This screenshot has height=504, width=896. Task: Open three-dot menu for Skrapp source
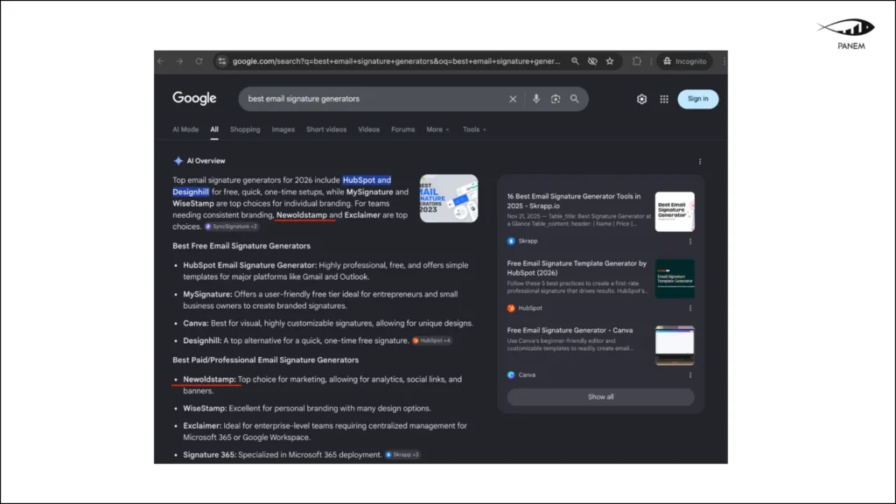pos(690,241)
